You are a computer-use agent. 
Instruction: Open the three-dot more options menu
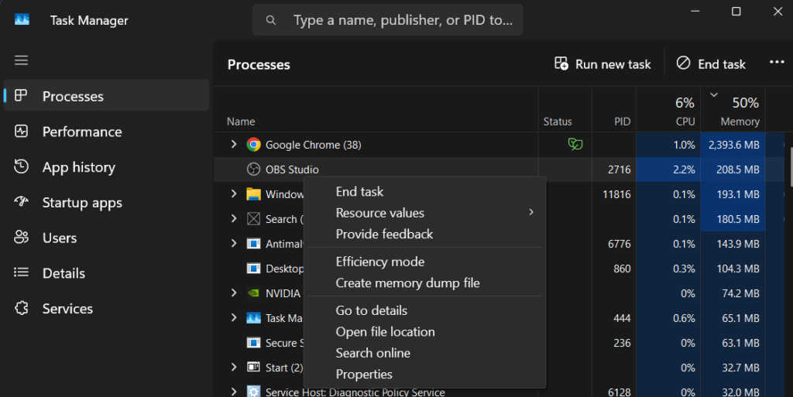click(x=777, y=62)
